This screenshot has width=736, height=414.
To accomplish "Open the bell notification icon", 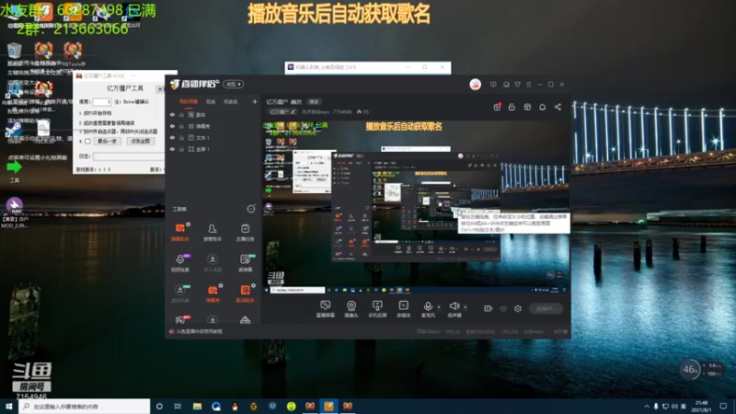I will click(542, 107).
